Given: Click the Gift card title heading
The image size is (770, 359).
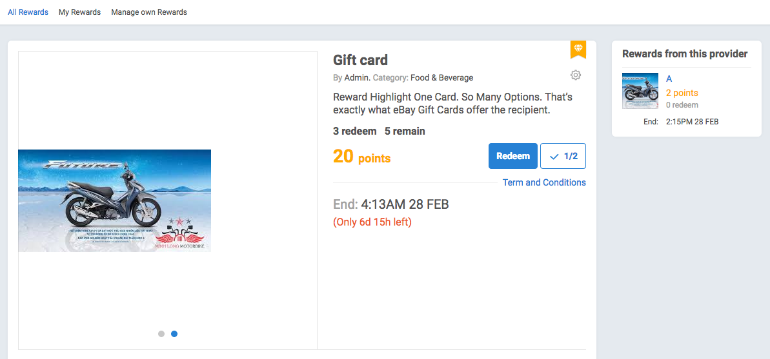Looking at the screenshot, I should tap(360, 61).
